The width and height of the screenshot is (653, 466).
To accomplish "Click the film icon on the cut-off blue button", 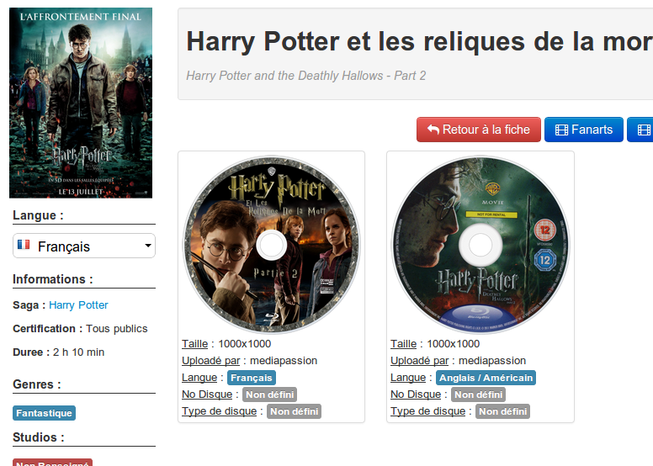I will coord(644,130).
